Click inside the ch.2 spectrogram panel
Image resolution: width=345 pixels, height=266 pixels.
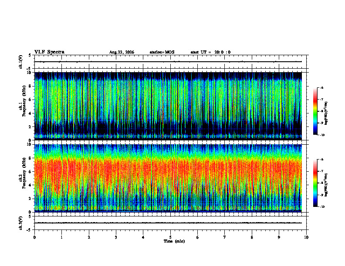point(168,178)
